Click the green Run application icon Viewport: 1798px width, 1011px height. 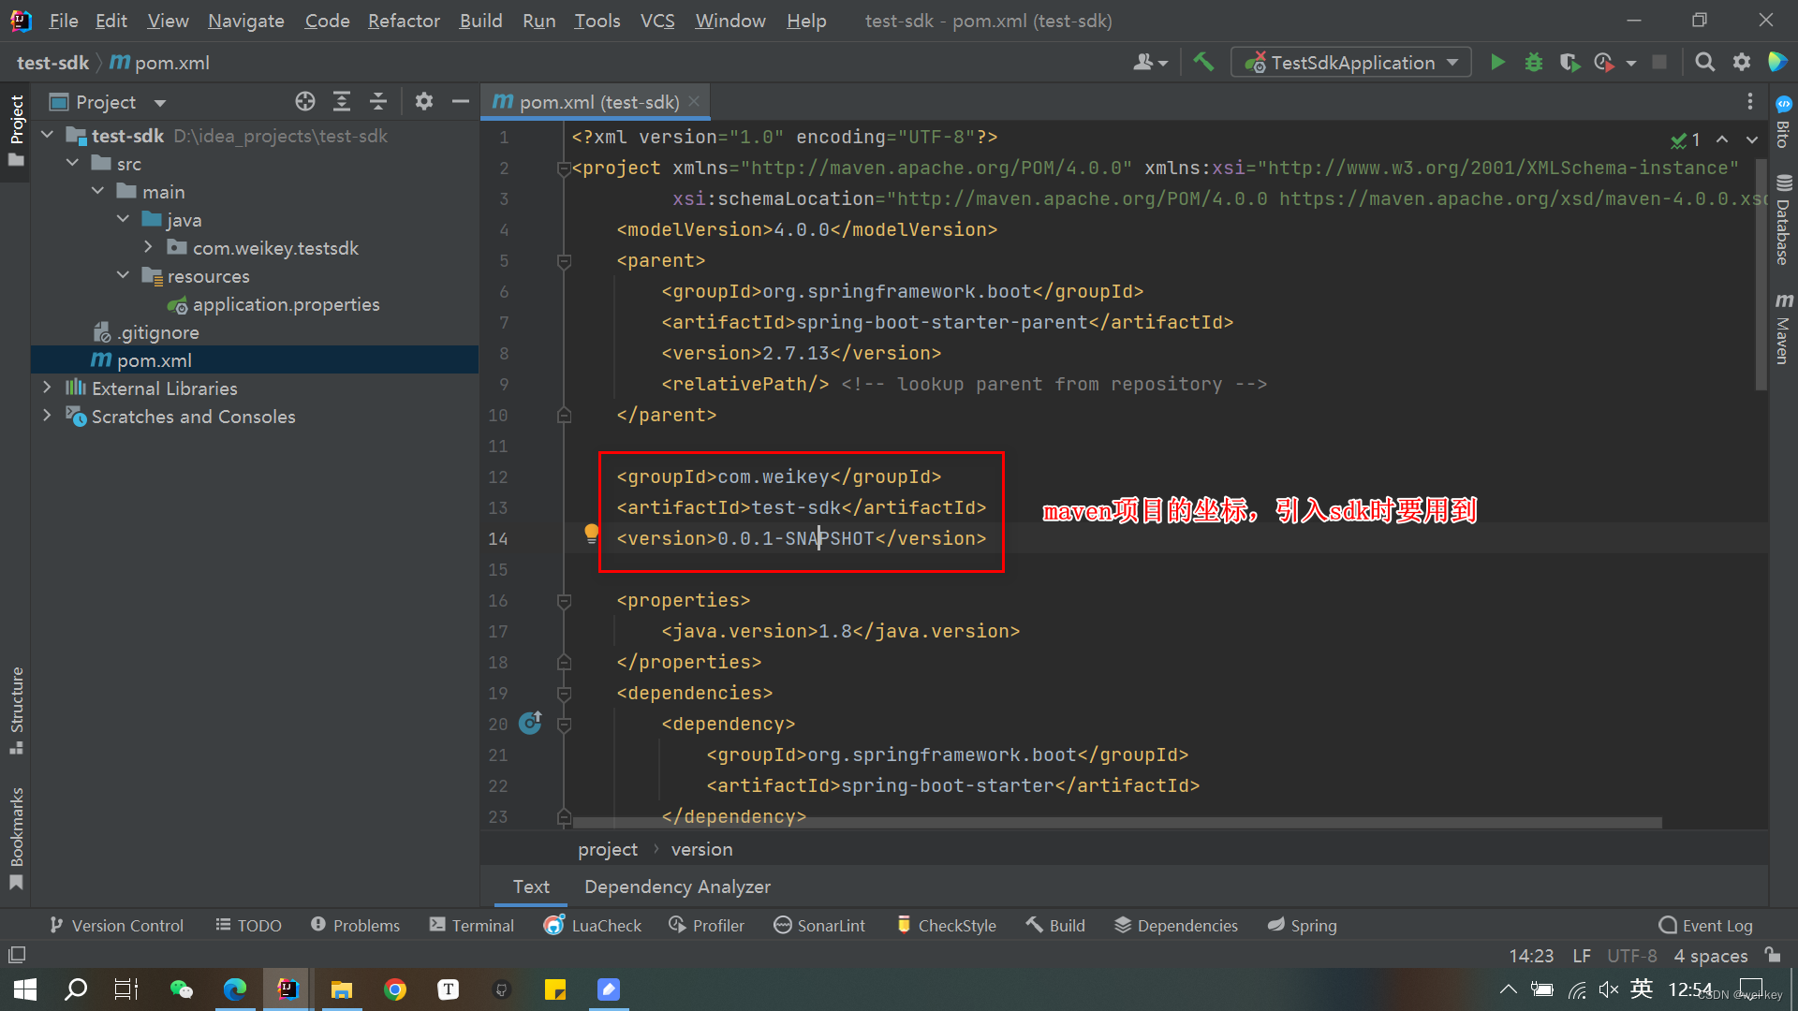[1497, 63]
